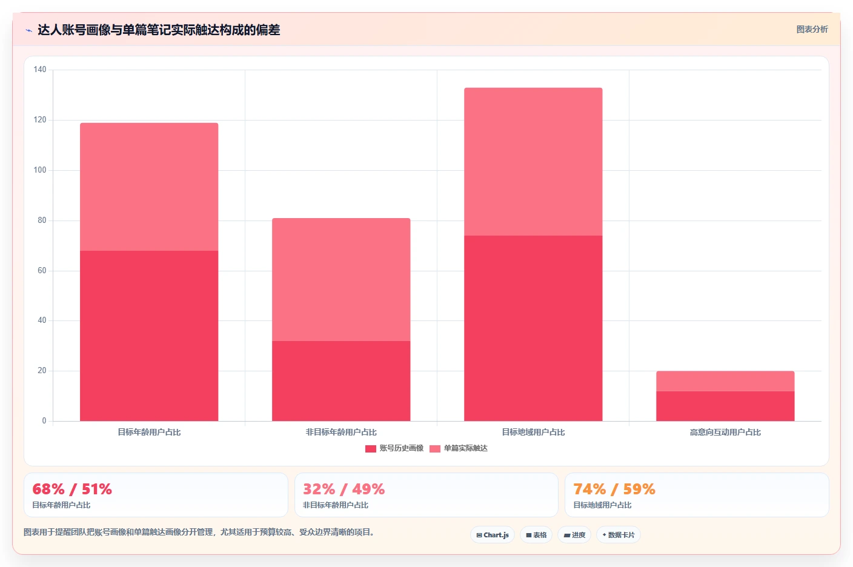Click the 目标地域用户占比 x-axis label
This screenshot has width=853, height=567.
click(x=533, y=432)
